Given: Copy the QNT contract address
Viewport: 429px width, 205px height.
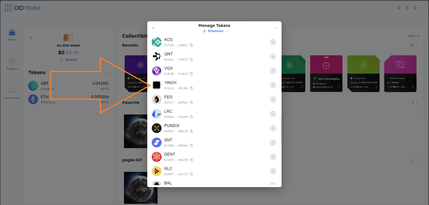Looking at the screenshot, I should [x=191, y=60].
